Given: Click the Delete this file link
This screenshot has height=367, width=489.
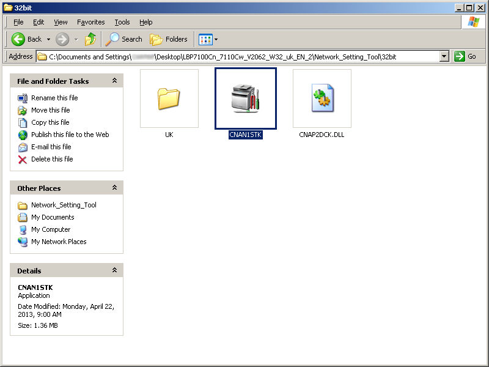Looking at the screenshot, I should 52,159.
